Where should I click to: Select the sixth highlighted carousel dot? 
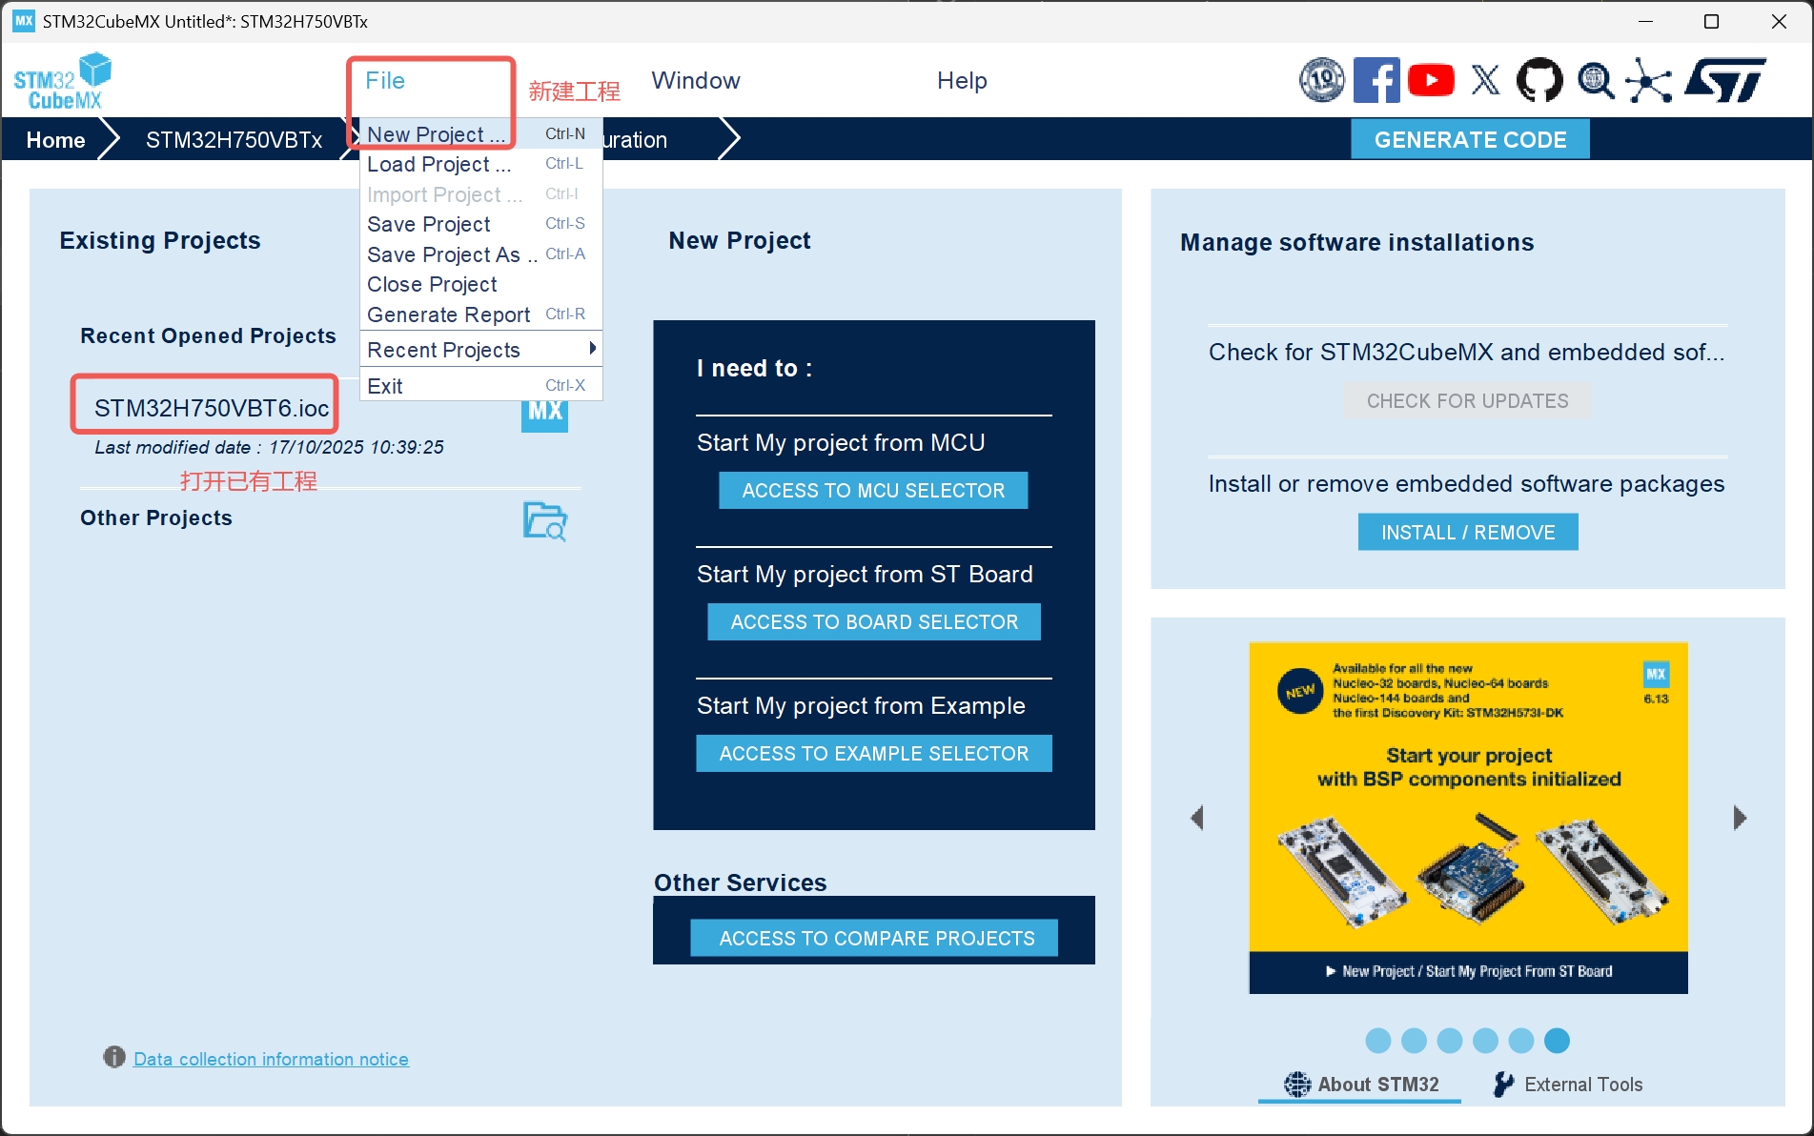coord(1557,1041)
